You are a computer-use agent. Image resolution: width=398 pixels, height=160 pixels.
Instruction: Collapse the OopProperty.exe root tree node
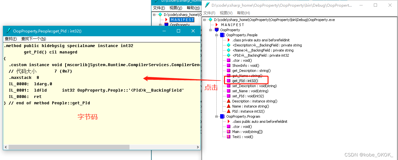205,20
